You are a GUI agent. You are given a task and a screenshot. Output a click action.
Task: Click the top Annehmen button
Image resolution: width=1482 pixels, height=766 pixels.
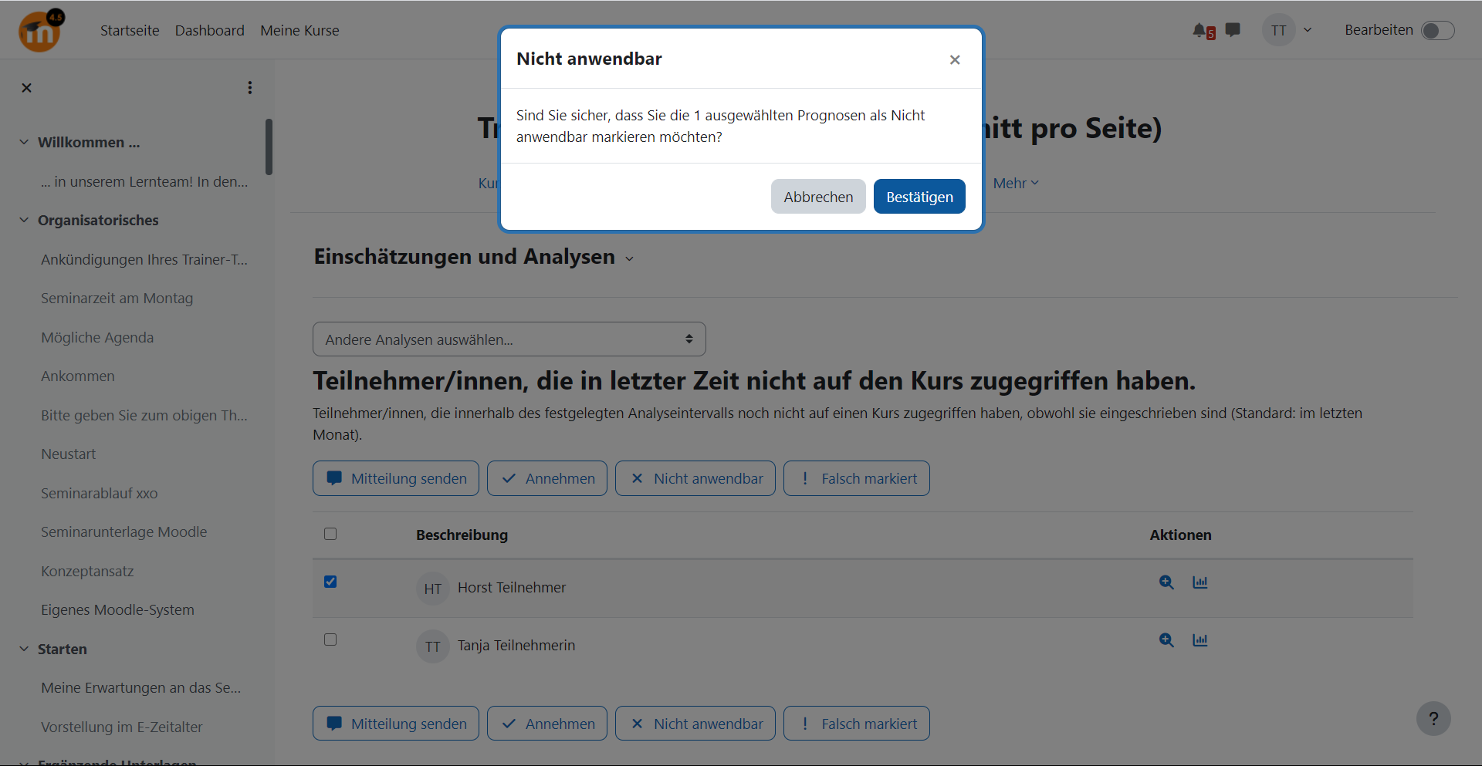coord(547,478)
